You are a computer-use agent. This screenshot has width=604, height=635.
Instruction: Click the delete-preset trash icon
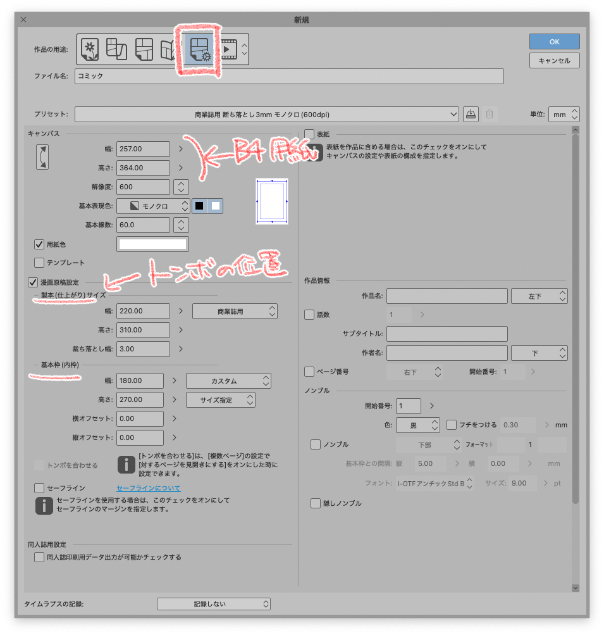(x=490, y=114)
